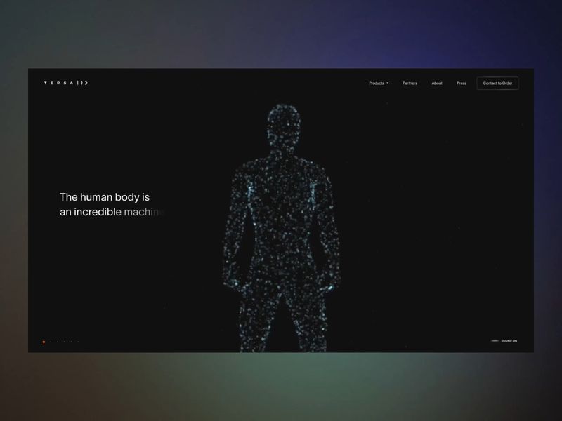
Task: Expand the Products dropdown arrow
Action: click(x=387, y=83)
